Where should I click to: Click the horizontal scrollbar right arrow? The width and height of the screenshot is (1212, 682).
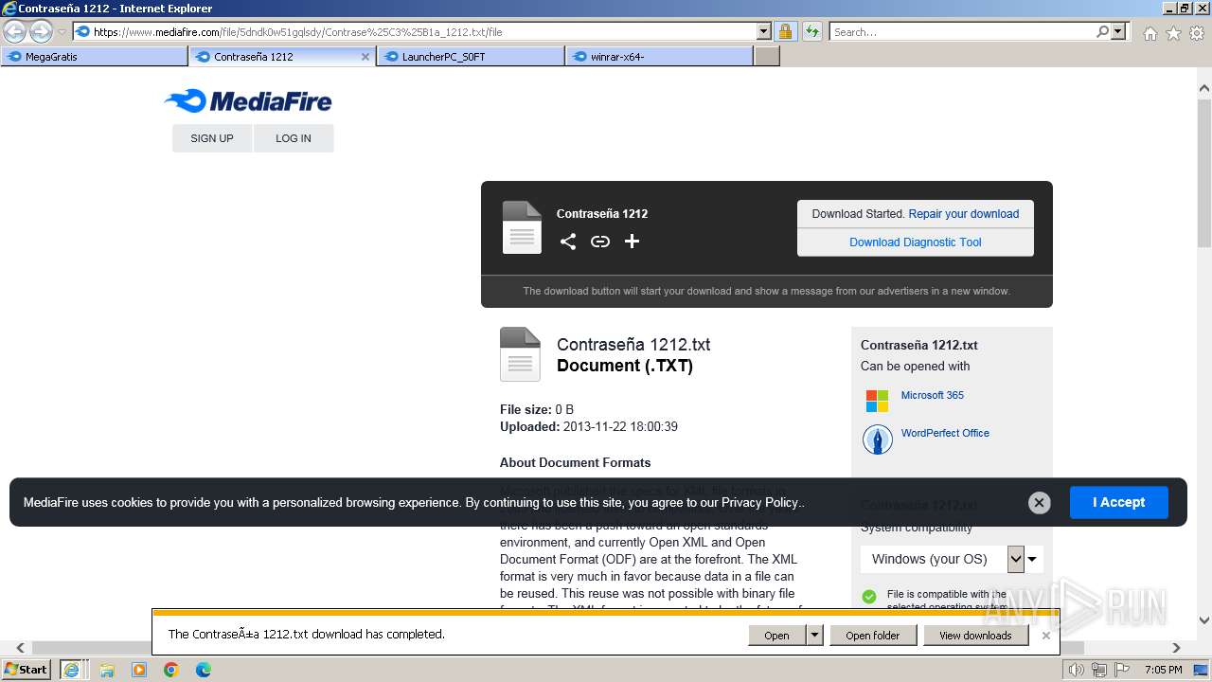pyautogui.click(x=1177, y=648)
